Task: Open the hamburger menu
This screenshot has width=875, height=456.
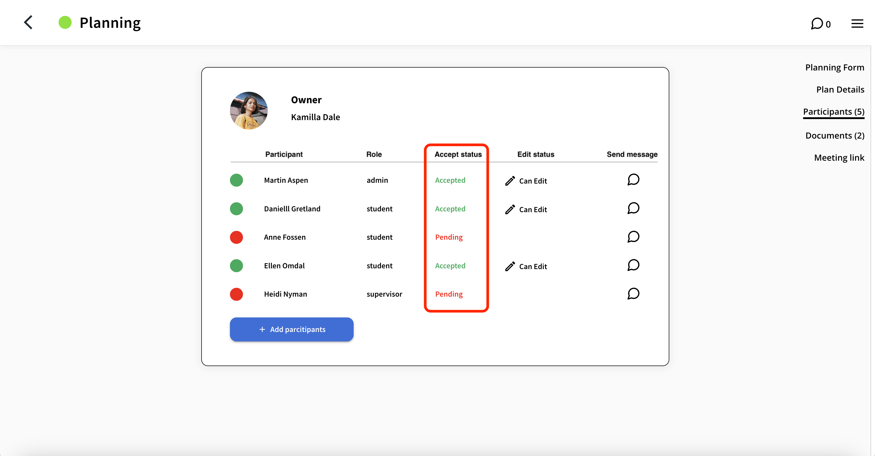Action: coord(857,23)
